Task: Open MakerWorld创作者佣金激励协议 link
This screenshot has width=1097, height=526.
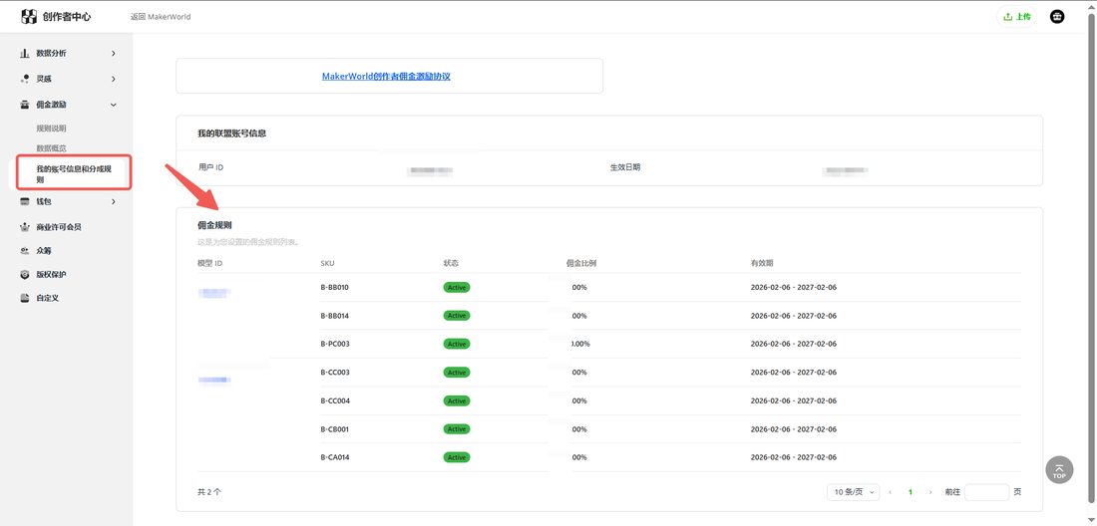Action: click(386, 76)
